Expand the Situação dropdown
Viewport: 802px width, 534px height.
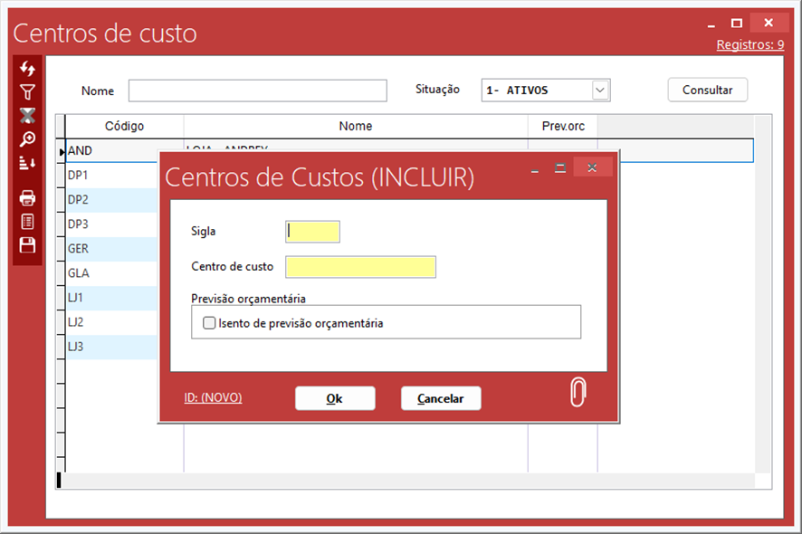(x=599, y=91)
